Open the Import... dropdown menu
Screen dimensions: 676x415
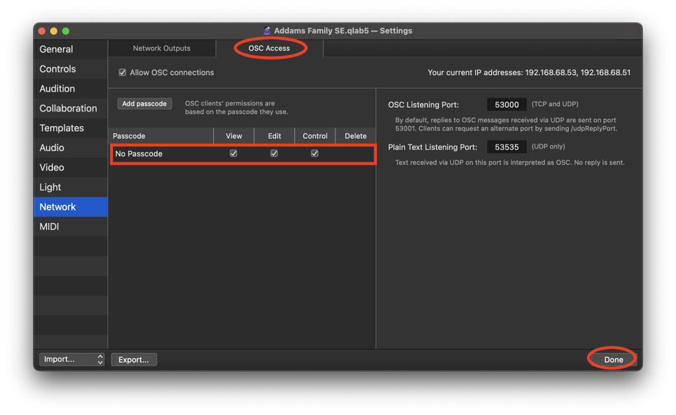click(x=71, y=360)
